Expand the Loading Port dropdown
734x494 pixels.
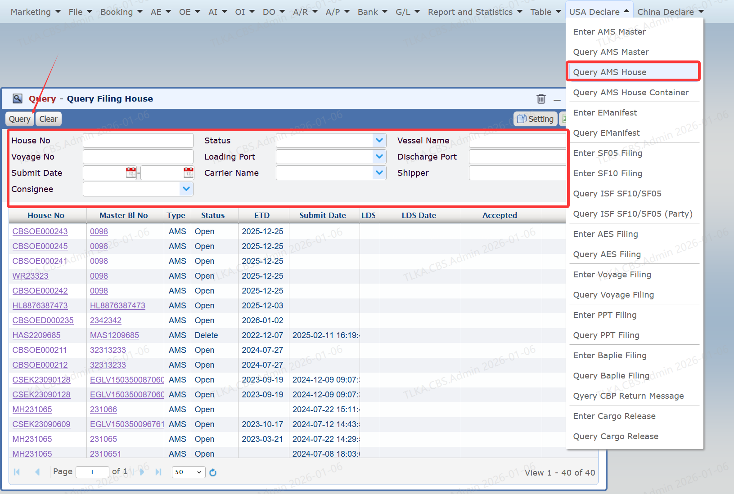click(379, 156)
